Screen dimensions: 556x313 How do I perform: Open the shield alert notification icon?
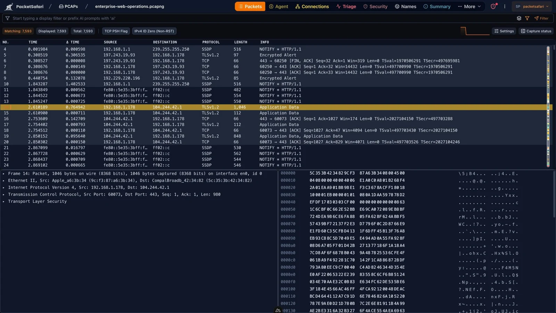coord(493,6)
